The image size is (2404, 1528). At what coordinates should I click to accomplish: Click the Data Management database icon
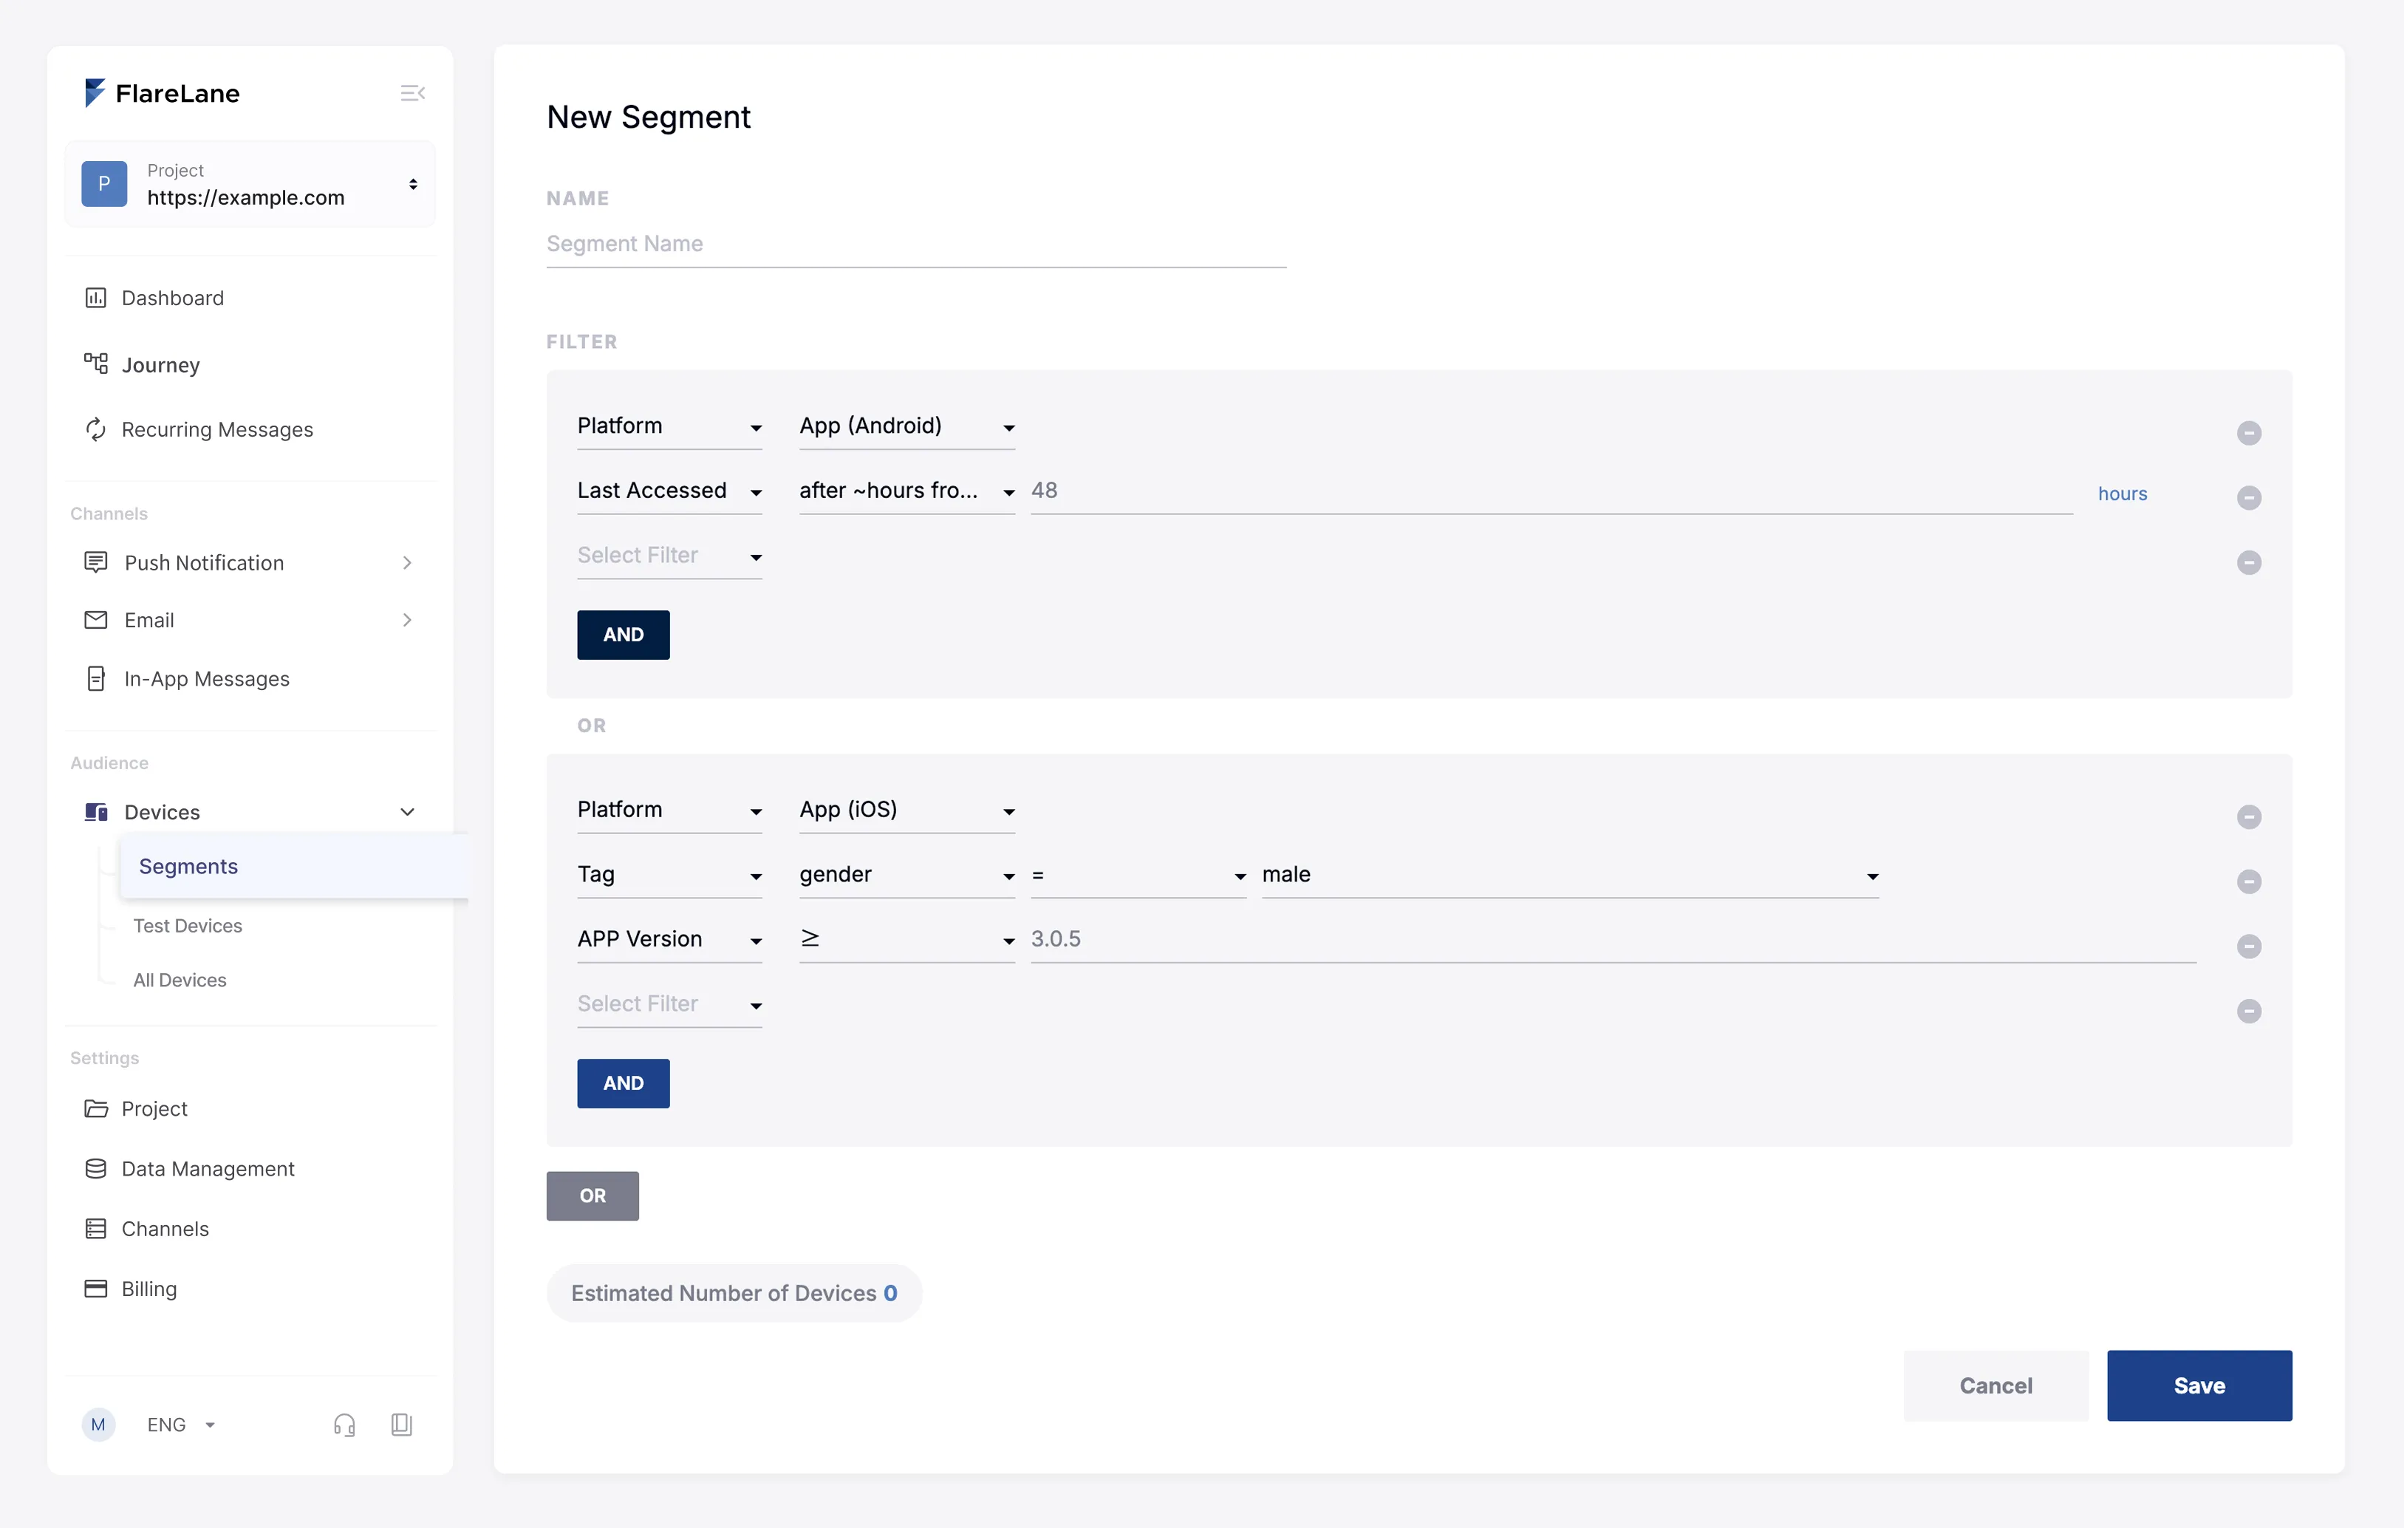96,1168
